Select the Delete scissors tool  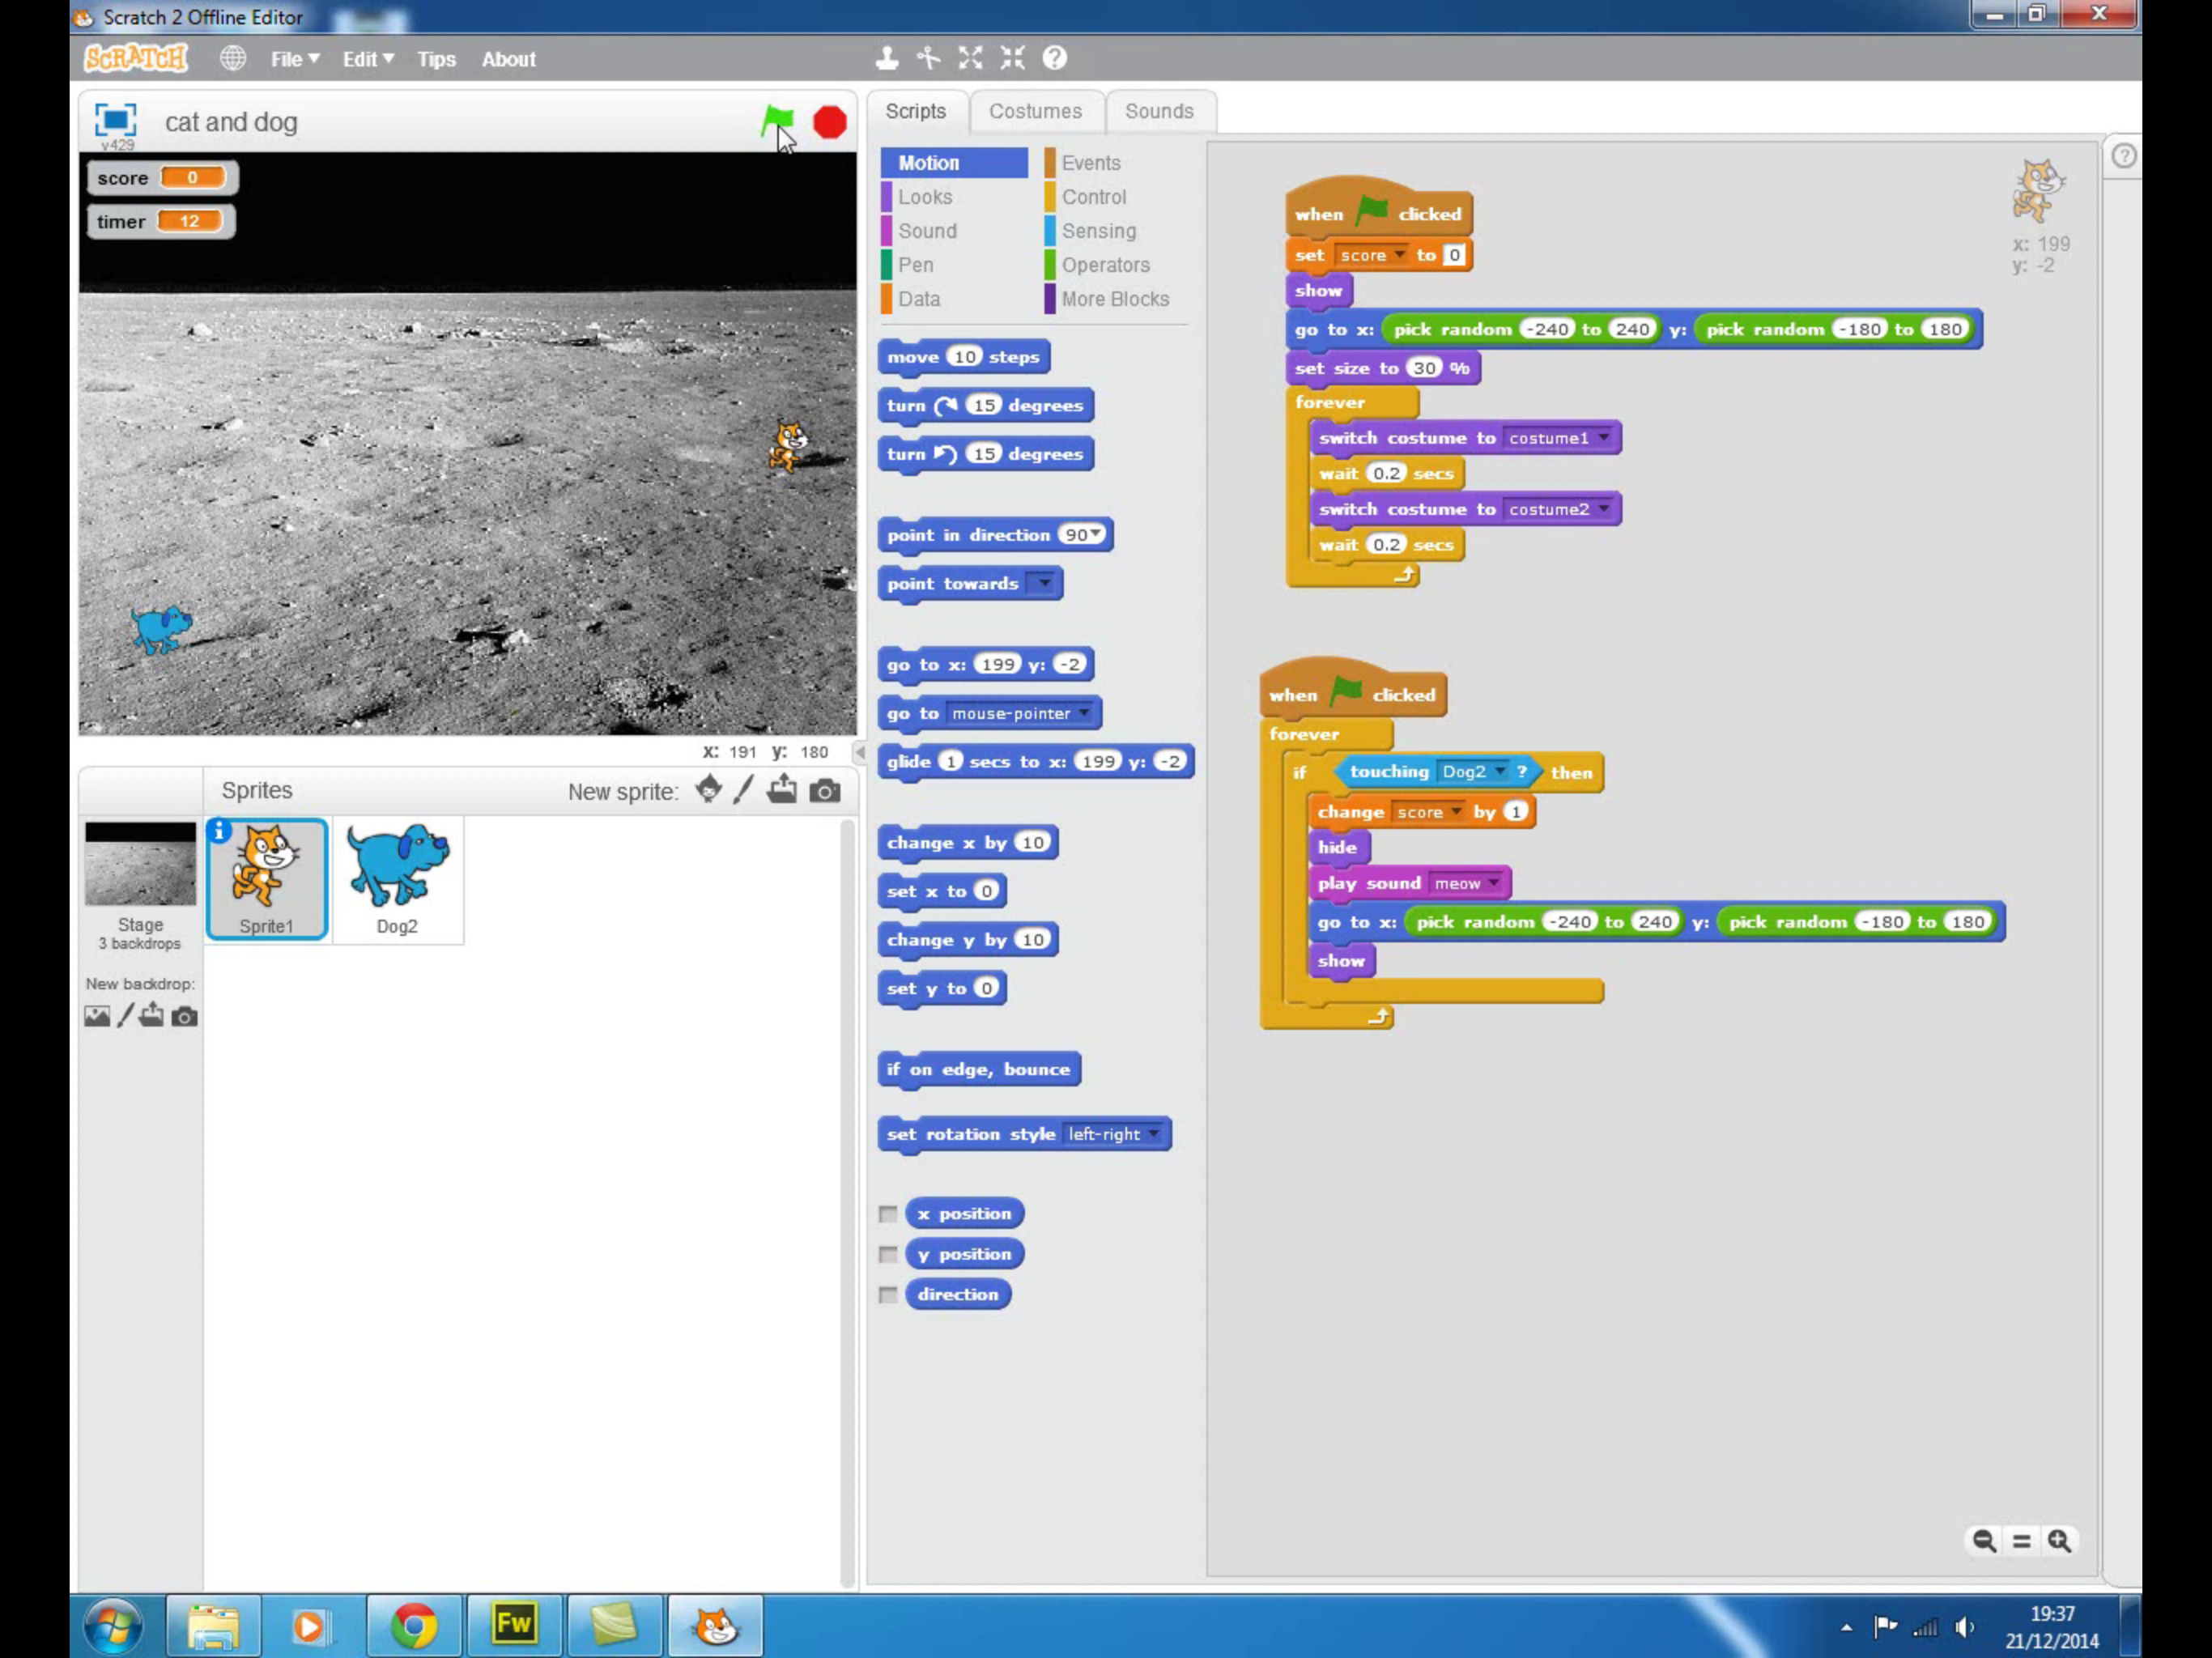pos(929,58)
